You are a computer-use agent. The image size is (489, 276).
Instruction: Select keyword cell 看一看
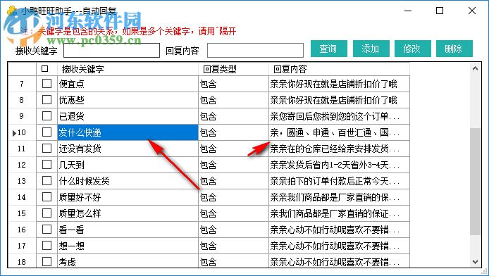128,230
